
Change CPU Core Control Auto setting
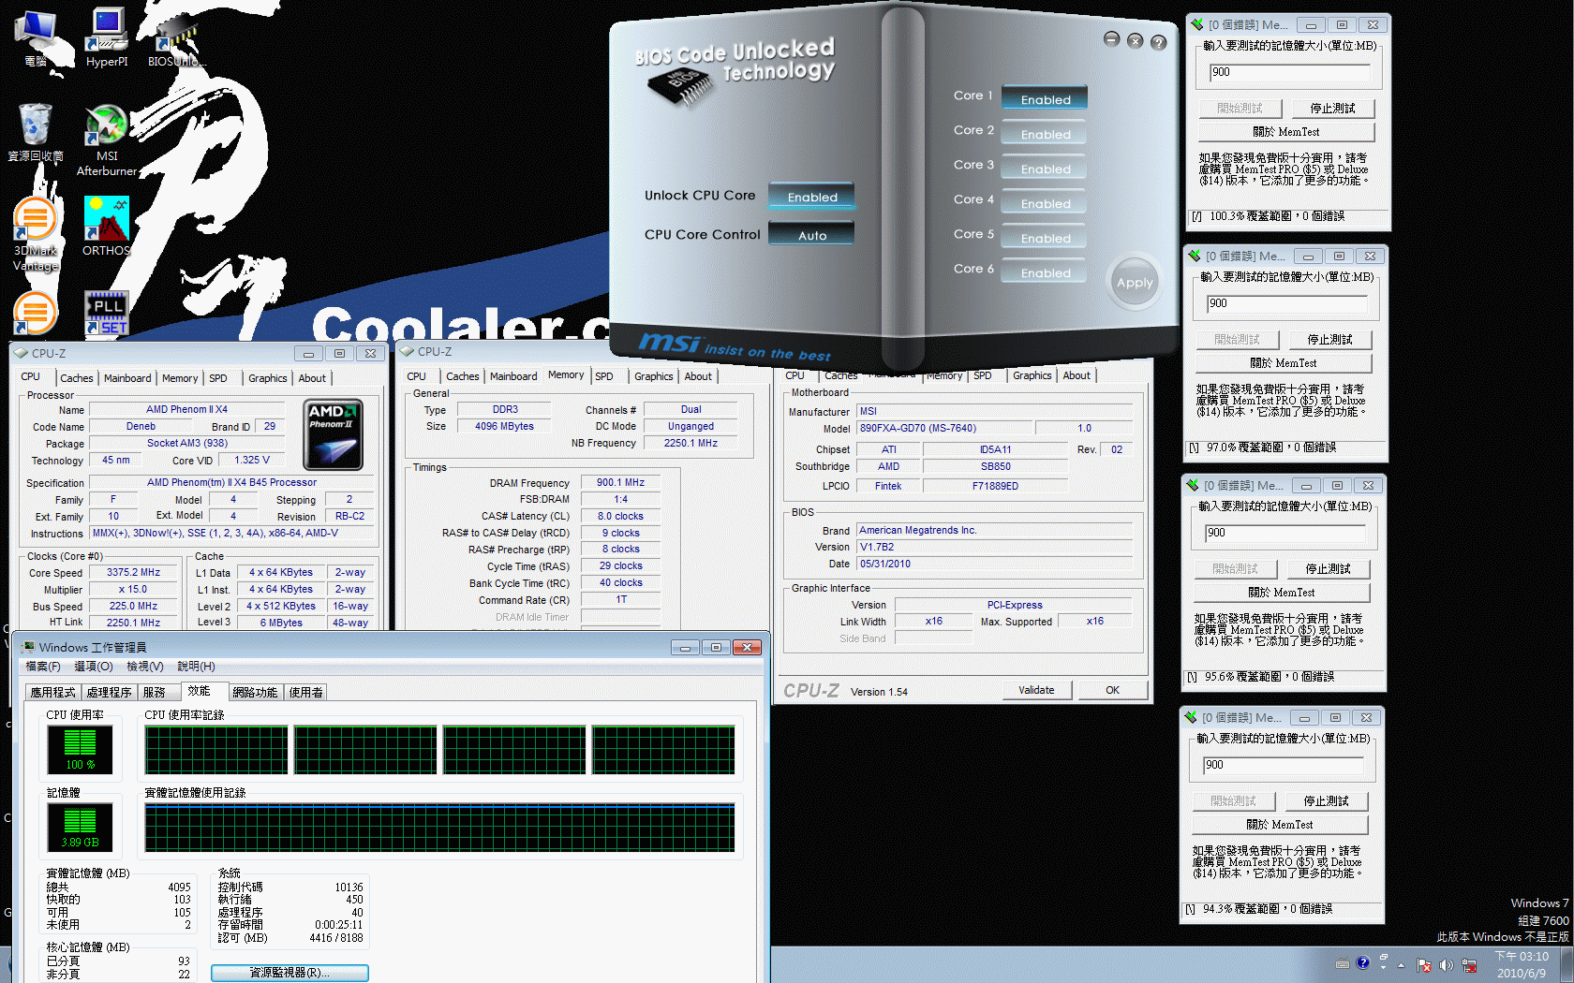(812, 234)
